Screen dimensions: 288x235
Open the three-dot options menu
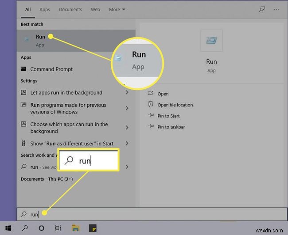(x=276, y=9)
